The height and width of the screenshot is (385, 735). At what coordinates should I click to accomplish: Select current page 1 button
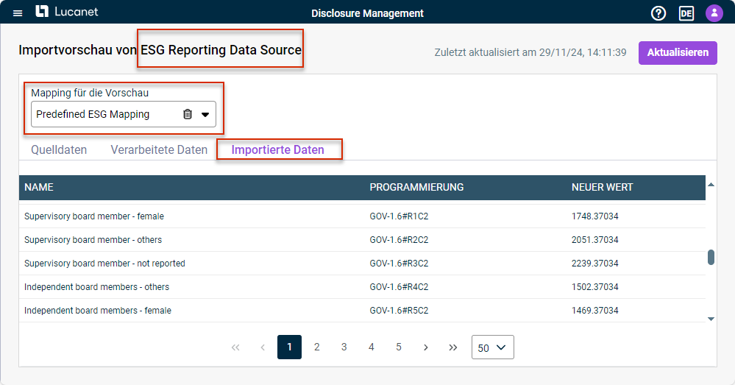point(289,347)
